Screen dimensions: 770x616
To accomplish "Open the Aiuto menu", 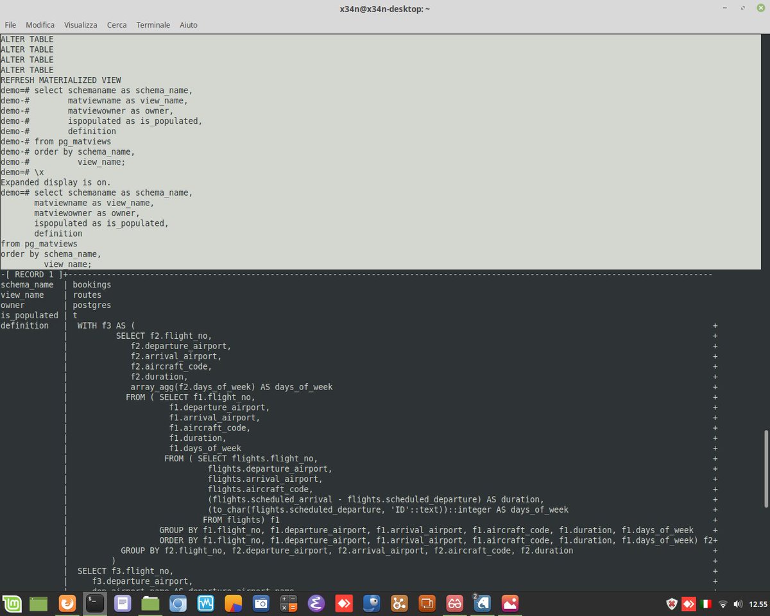I will (x=188, y=25).
